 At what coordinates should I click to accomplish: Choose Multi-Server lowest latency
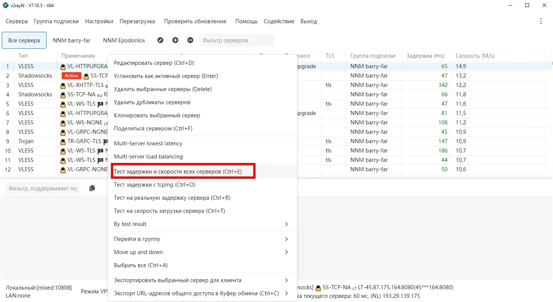202,144
